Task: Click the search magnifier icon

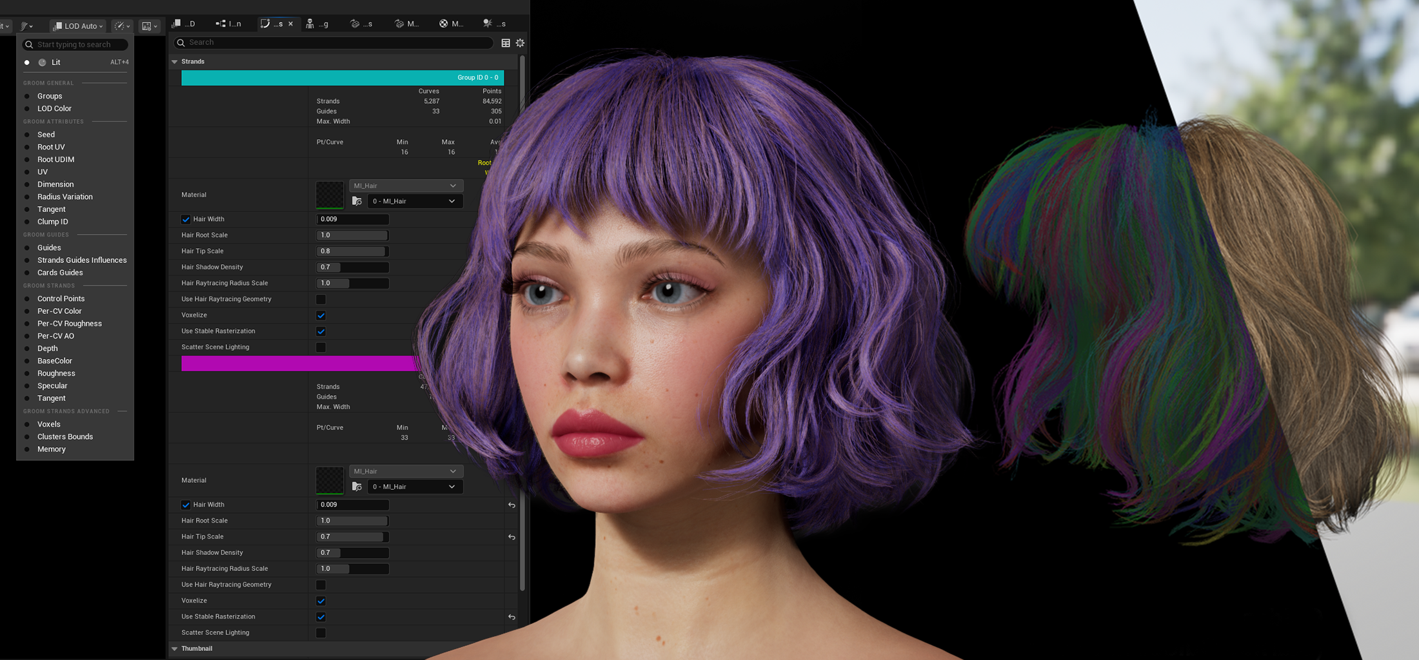Action: coord(183,43)
